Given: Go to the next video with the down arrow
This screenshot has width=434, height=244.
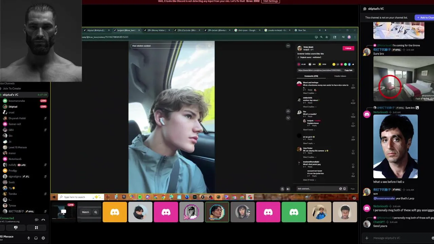Looking at the screenshot, I should pos(288,118).
